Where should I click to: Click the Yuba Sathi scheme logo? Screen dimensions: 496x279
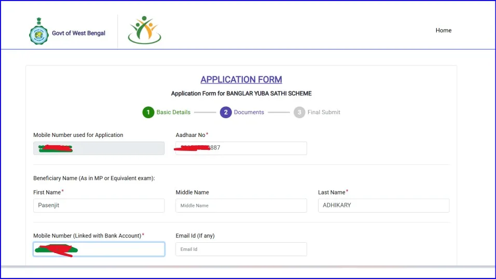pyautogui.click(x=145, y=30)
